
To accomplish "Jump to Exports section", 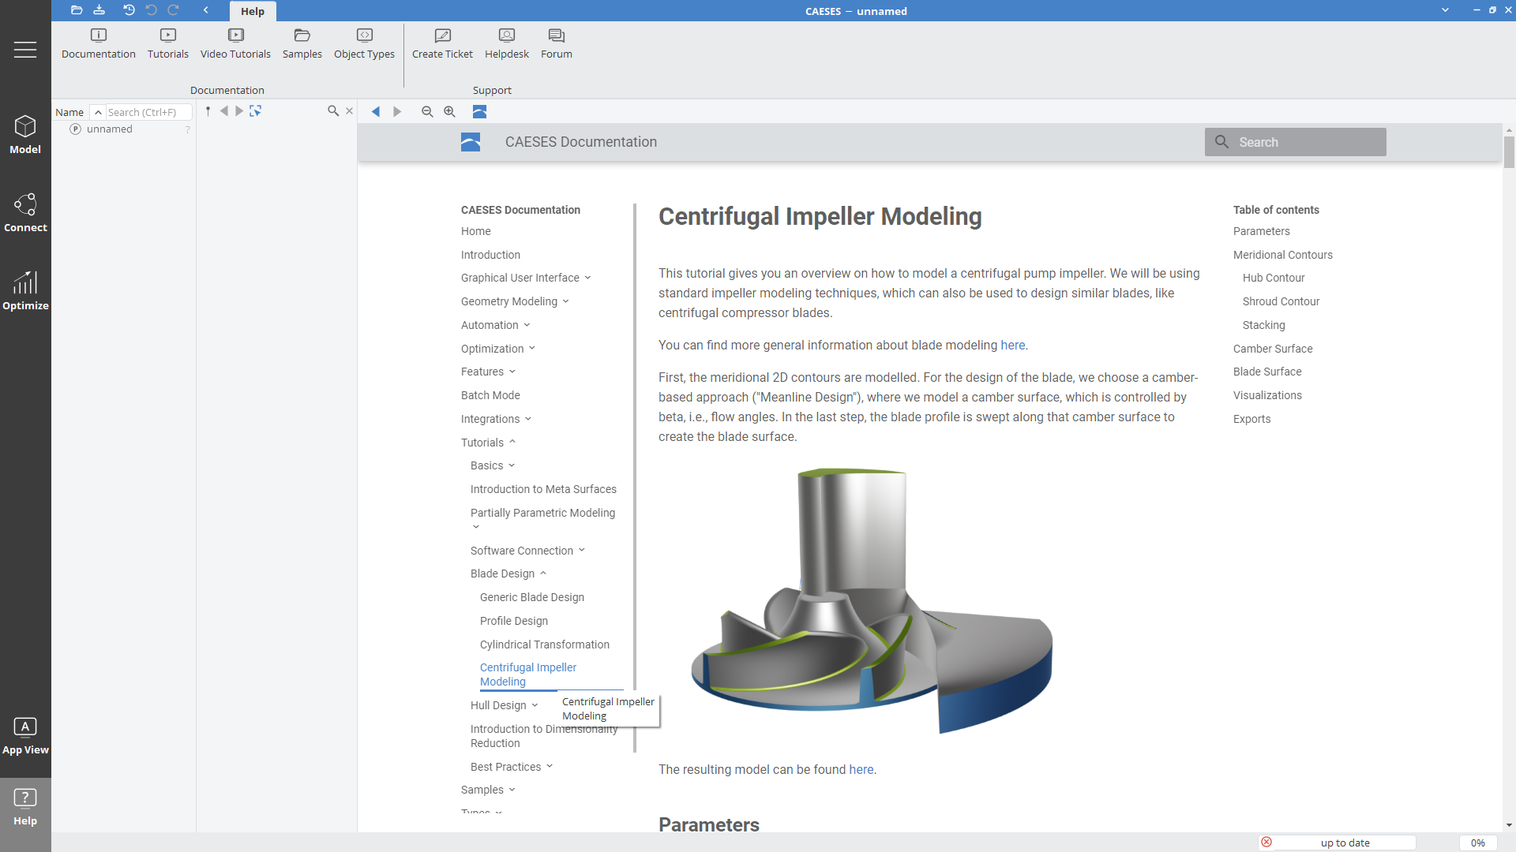I will pos(1251,419).
